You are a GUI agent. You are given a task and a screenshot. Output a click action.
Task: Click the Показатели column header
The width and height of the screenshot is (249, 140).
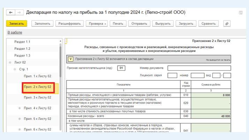tap(123, 85)
